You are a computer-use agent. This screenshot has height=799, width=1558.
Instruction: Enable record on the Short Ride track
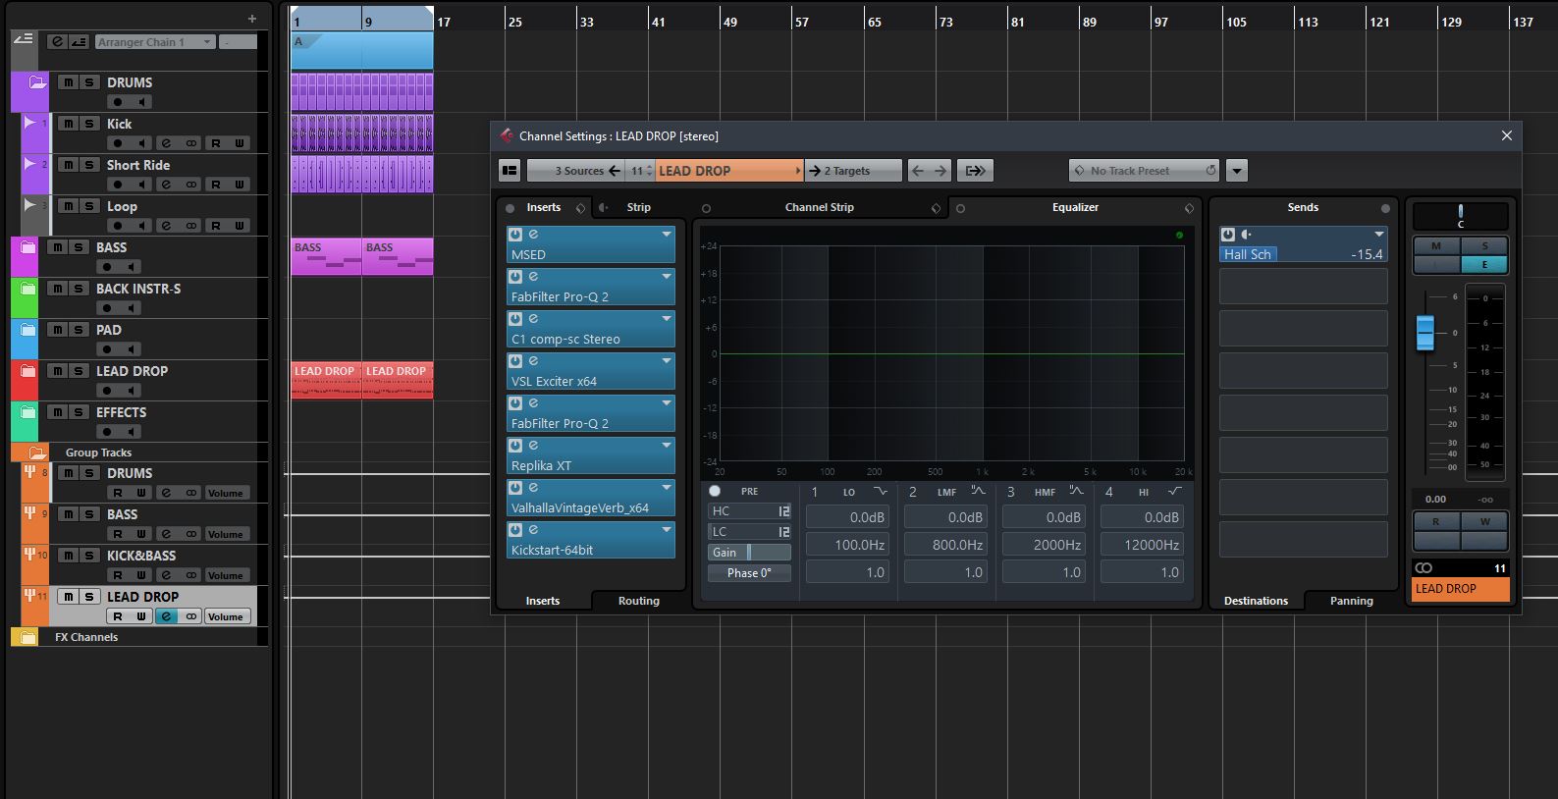[x=118, y=185]
